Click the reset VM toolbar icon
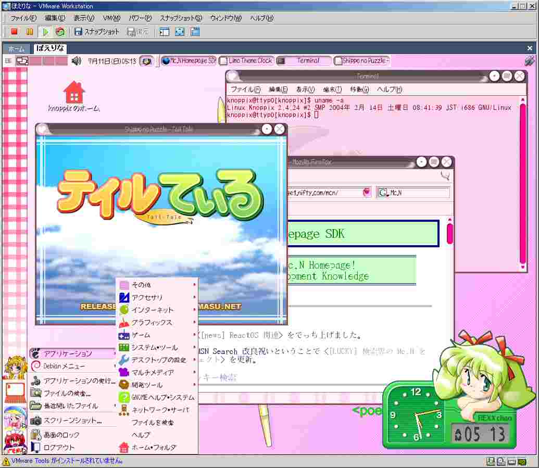539x468 pixels. (60, 32)
